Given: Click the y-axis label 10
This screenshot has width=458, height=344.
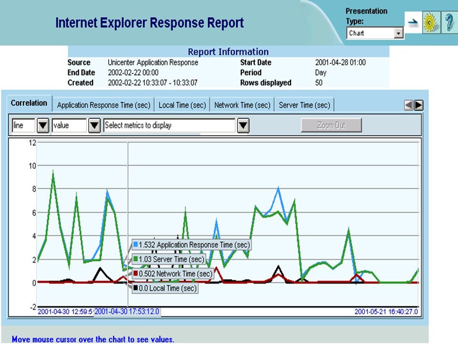Looking at the screenshot, I should (x=32, y=166).
